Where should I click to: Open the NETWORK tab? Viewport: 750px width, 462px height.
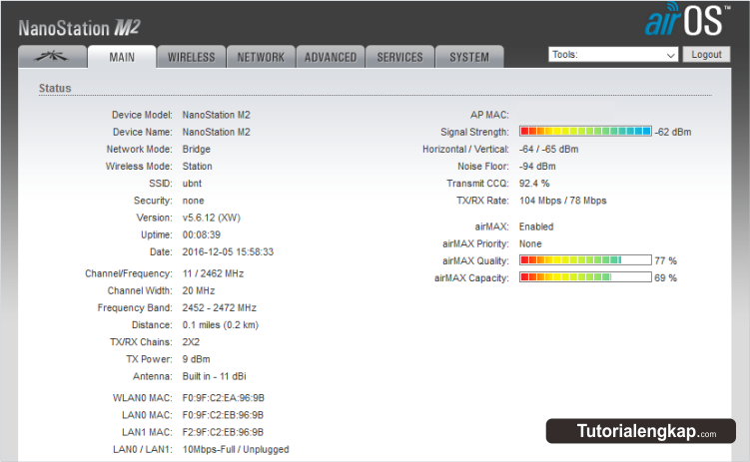click(x=261, y=57)
